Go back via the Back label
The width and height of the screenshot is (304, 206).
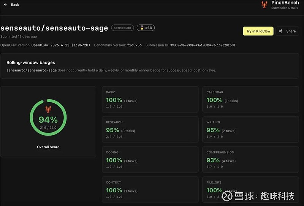(15, 5)
